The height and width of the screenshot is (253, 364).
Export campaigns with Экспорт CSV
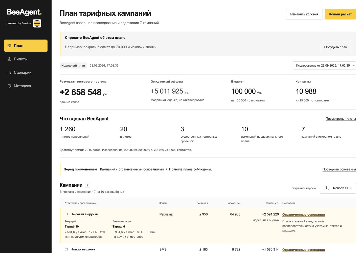[x=338, y=188]
